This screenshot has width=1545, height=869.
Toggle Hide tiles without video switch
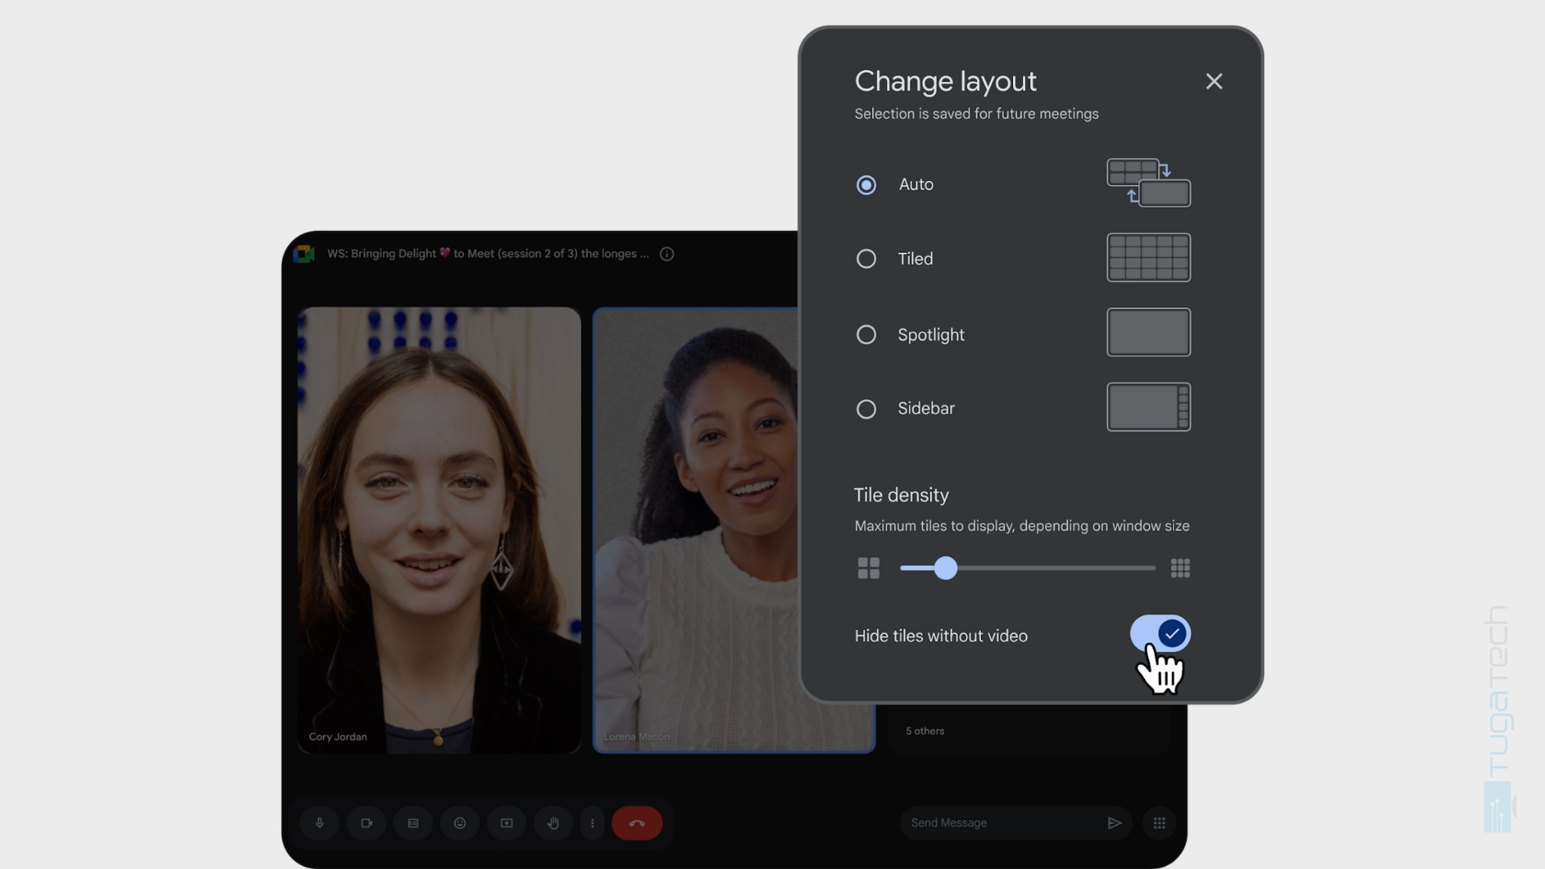1160,634
